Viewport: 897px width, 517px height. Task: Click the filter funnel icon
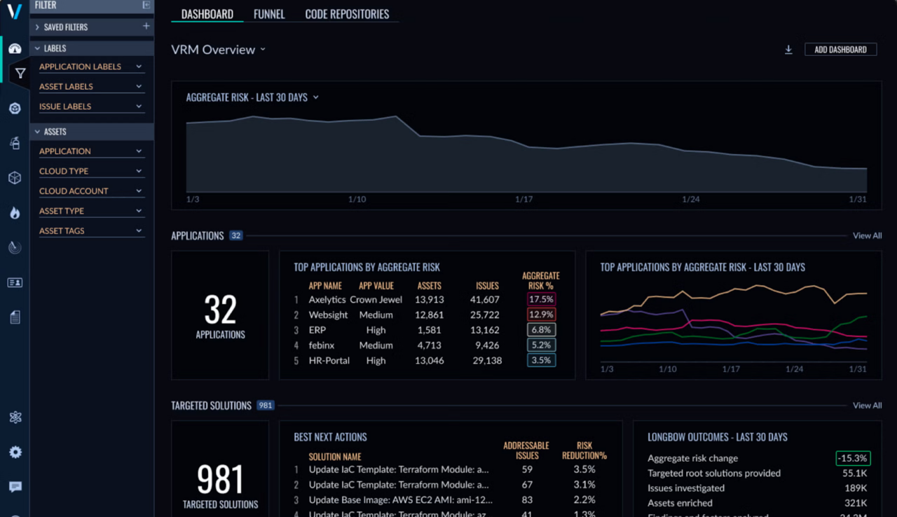(x=20, y=73)
